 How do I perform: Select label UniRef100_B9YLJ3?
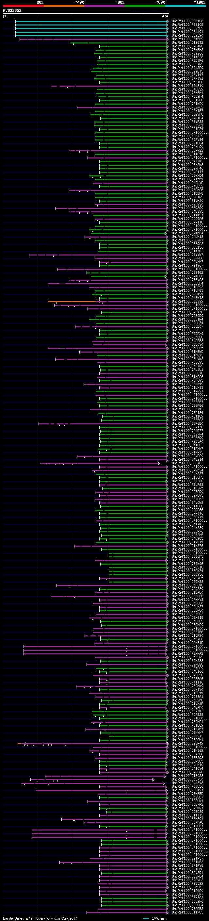tap(187, 72)
